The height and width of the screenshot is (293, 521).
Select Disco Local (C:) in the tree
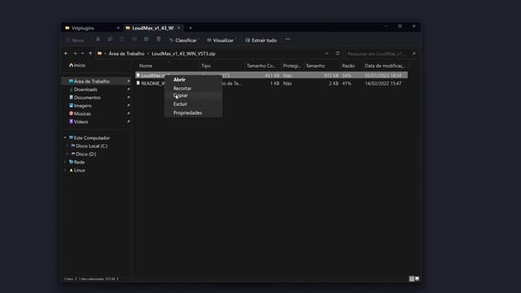(x=90, y=146)
